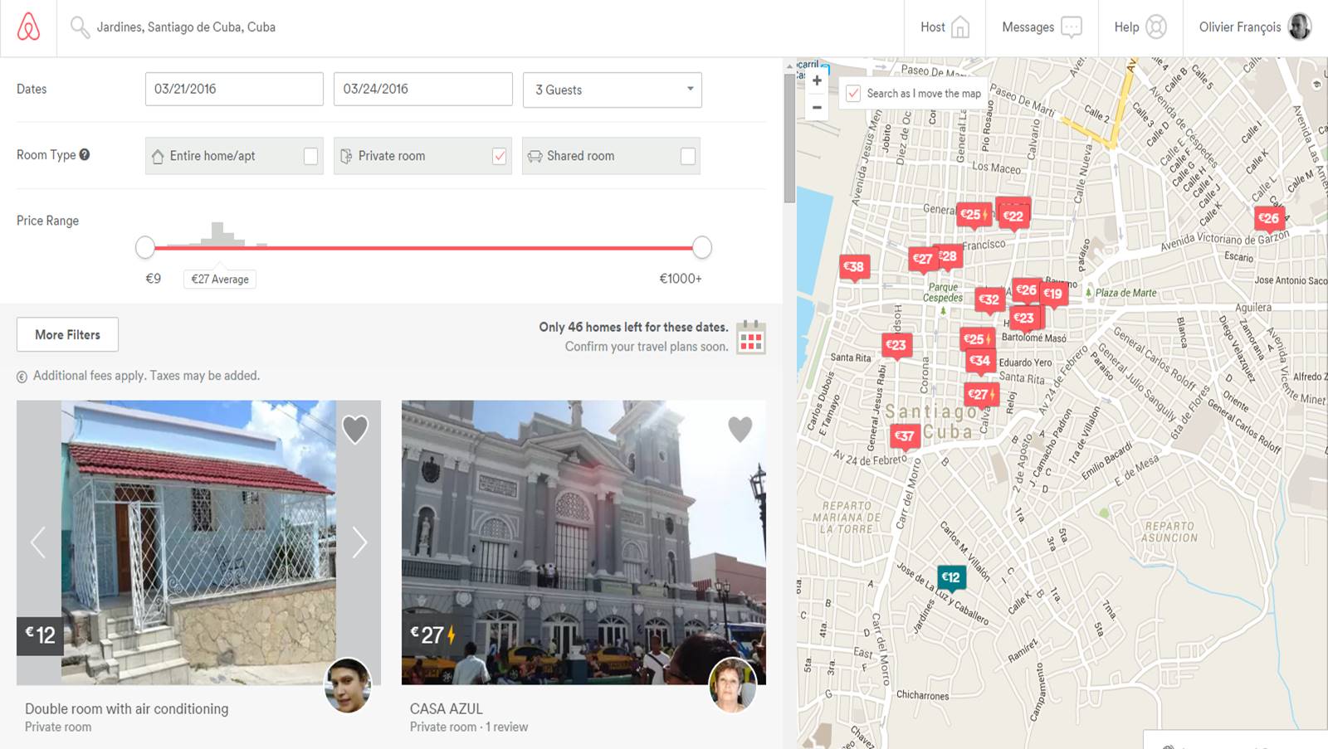Save Double room listing with heart icon
The height and width of the screenshot is (749, 1328).
tap(355, 429)
